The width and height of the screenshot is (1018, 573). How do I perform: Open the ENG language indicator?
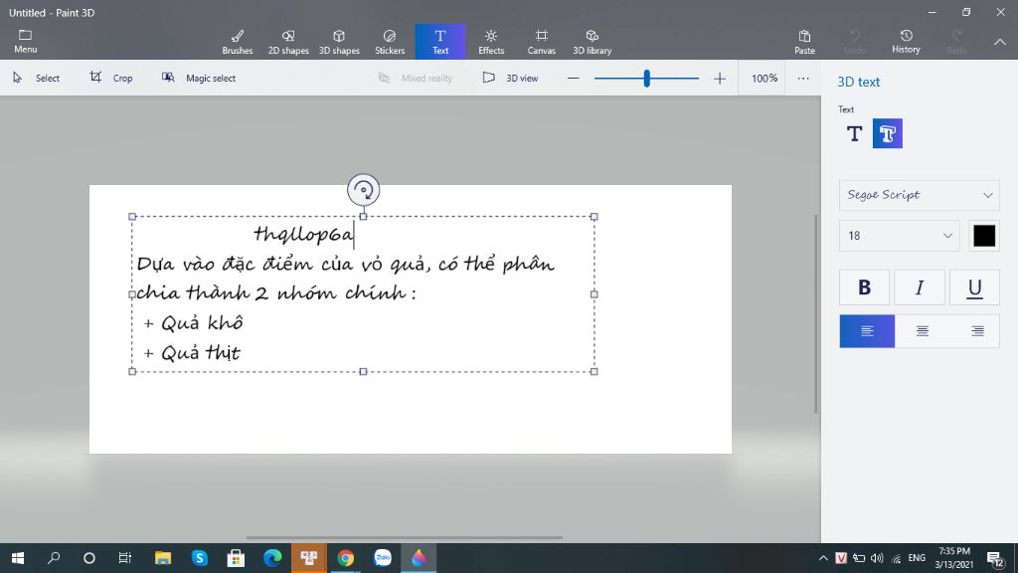point(917,558)
